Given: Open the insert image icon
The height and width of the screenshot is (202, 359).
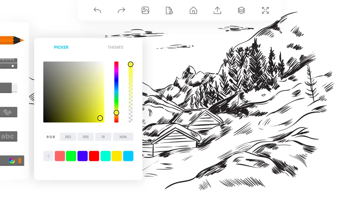Looking at the screenshot, I should click(x=145, y=10).
